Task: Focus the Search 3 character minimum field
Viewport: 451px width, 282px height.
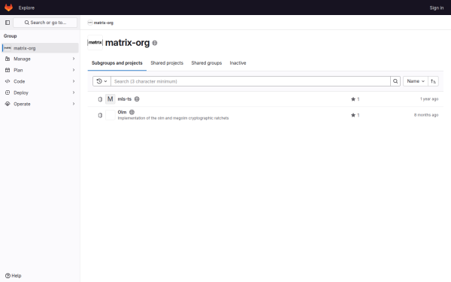Action: [x=250, y=81]
